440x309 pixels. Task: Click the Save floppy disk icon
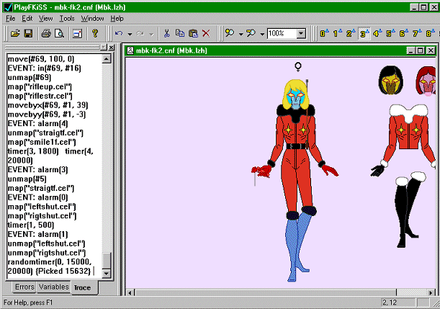click(27, 33)
